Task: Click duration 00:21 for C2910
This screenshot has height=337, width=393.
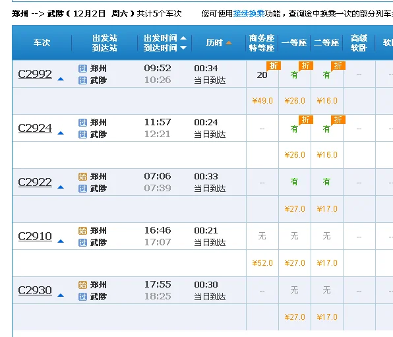Action: (206, 231)
